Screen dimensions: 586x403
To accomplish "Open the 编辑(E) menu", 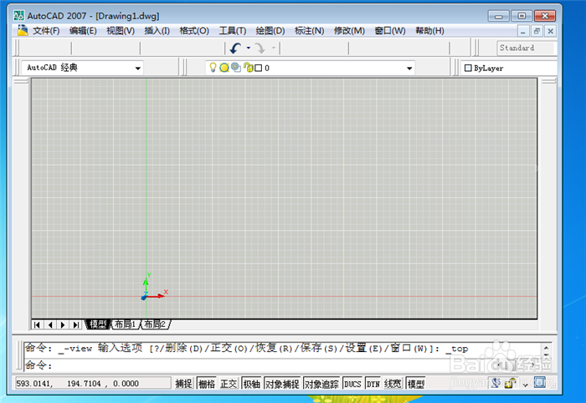I will click(83, 31).
